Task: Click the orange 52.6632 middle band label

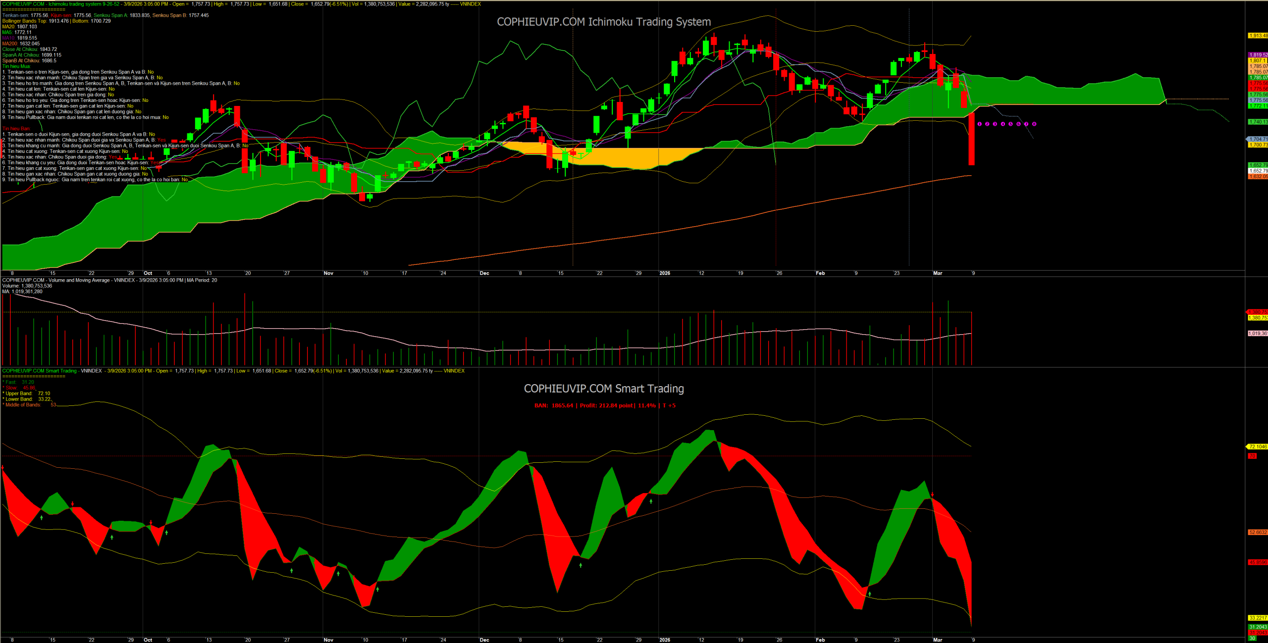Action: (1258, 532)
